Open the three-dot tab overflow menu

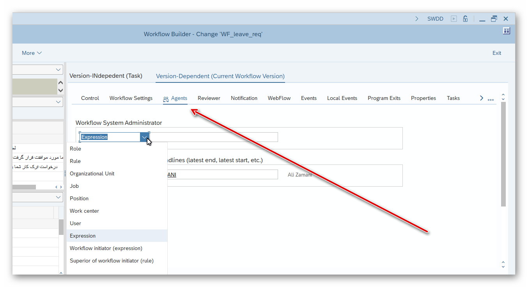coord(491,99)
